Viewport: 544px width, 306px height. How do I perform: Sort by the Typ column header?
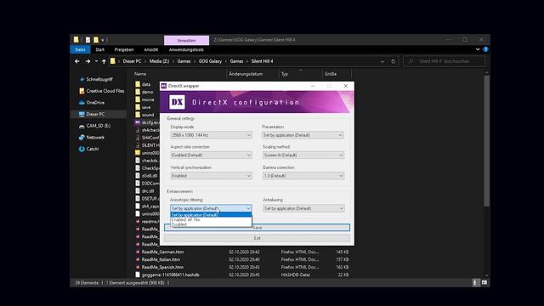tap(285, 74)
